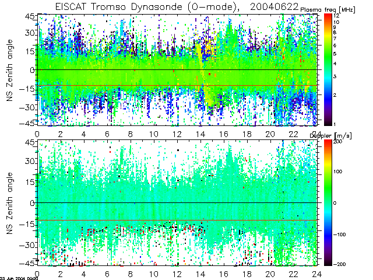Click hour "12" on the upper plot's x-axis

[177, 134]
